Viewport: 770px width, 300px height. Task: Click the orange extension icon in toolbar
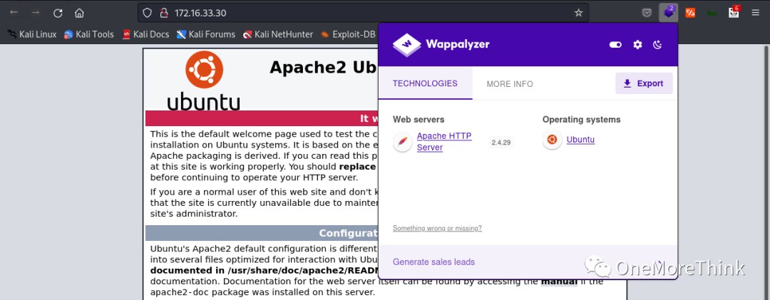(690, 13)
